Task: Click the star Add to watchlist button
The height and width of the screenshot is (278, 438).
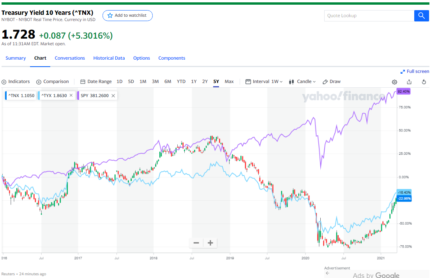Action: [127, 15]
